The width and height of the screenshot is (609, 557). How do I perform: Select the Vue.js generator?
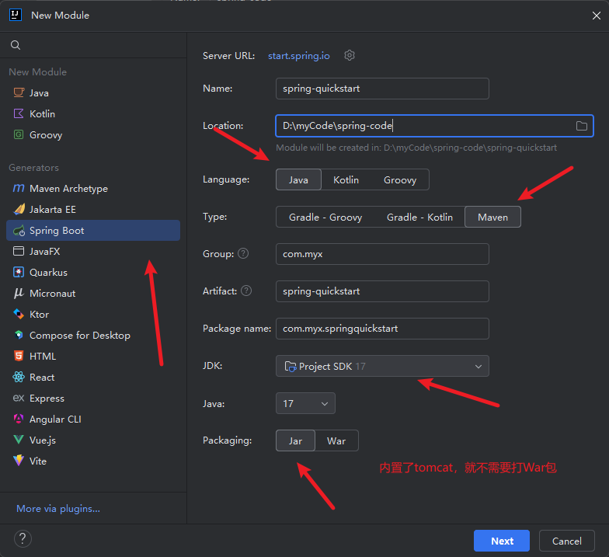42,440
